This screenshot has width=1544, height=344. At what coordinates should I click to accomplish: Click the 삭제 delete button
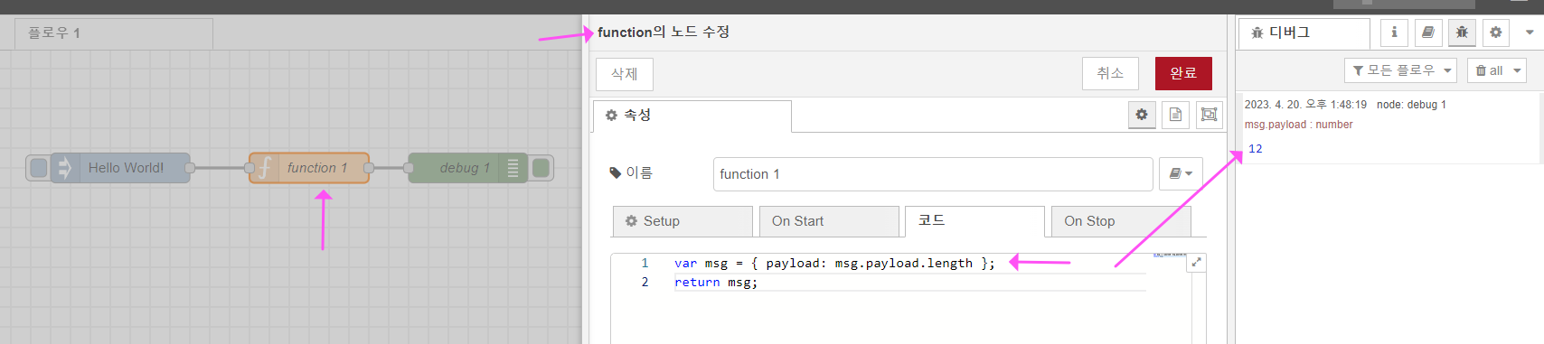tap(625, 74)
